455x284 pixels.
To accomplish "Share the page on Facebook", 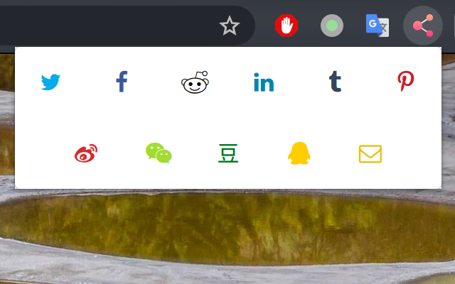I will tap(122, 82).
